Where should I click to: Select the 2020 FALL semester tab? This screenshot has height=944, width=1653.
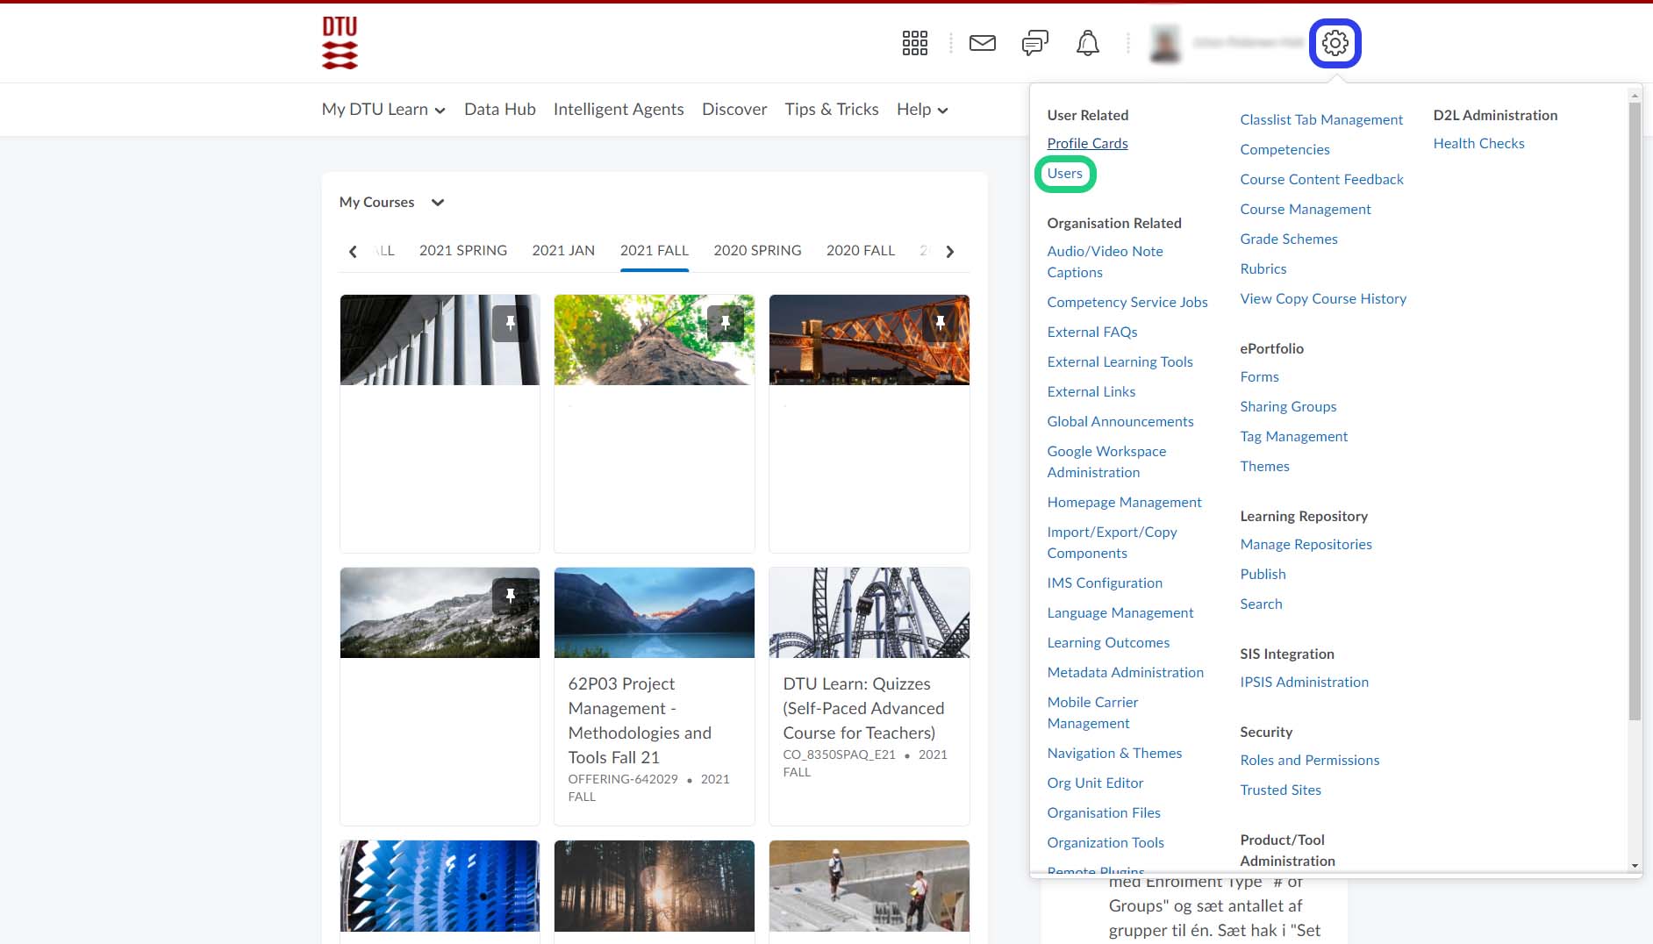[x=860, y=251]
